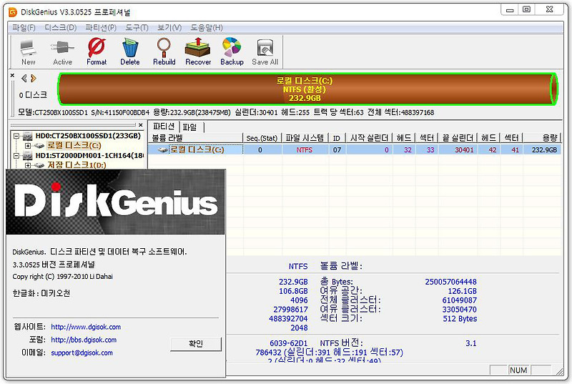Click the 확인 button in About dialog
The width and height of the screenshot is (572, 384).
click(x=195, y=344)
